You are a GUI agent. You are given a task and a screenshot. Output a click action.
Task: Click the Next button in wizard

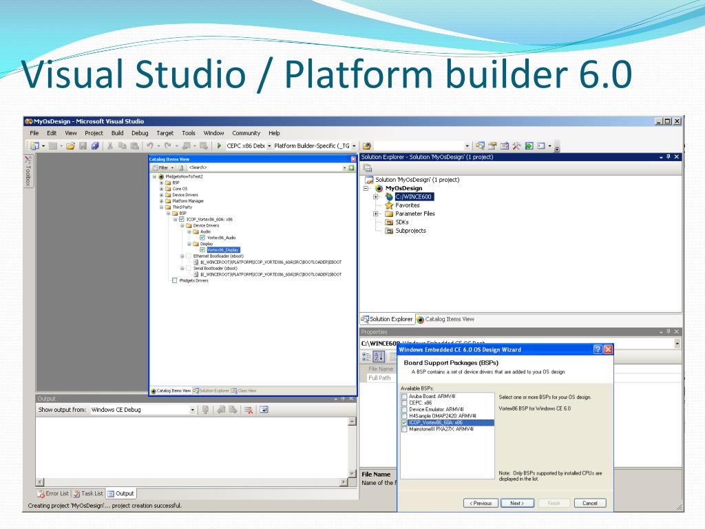[517, 503]
